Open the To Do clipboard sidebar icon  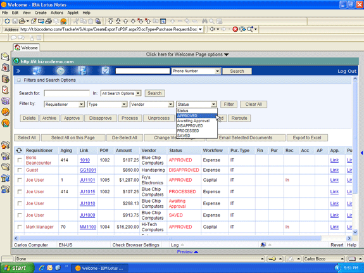pyautogui.click(x=5, y=90)
